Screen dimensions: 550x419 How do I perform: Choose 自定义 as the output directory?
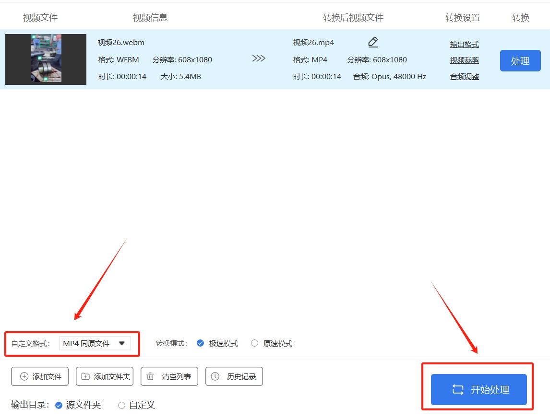(x=122, y=405)
